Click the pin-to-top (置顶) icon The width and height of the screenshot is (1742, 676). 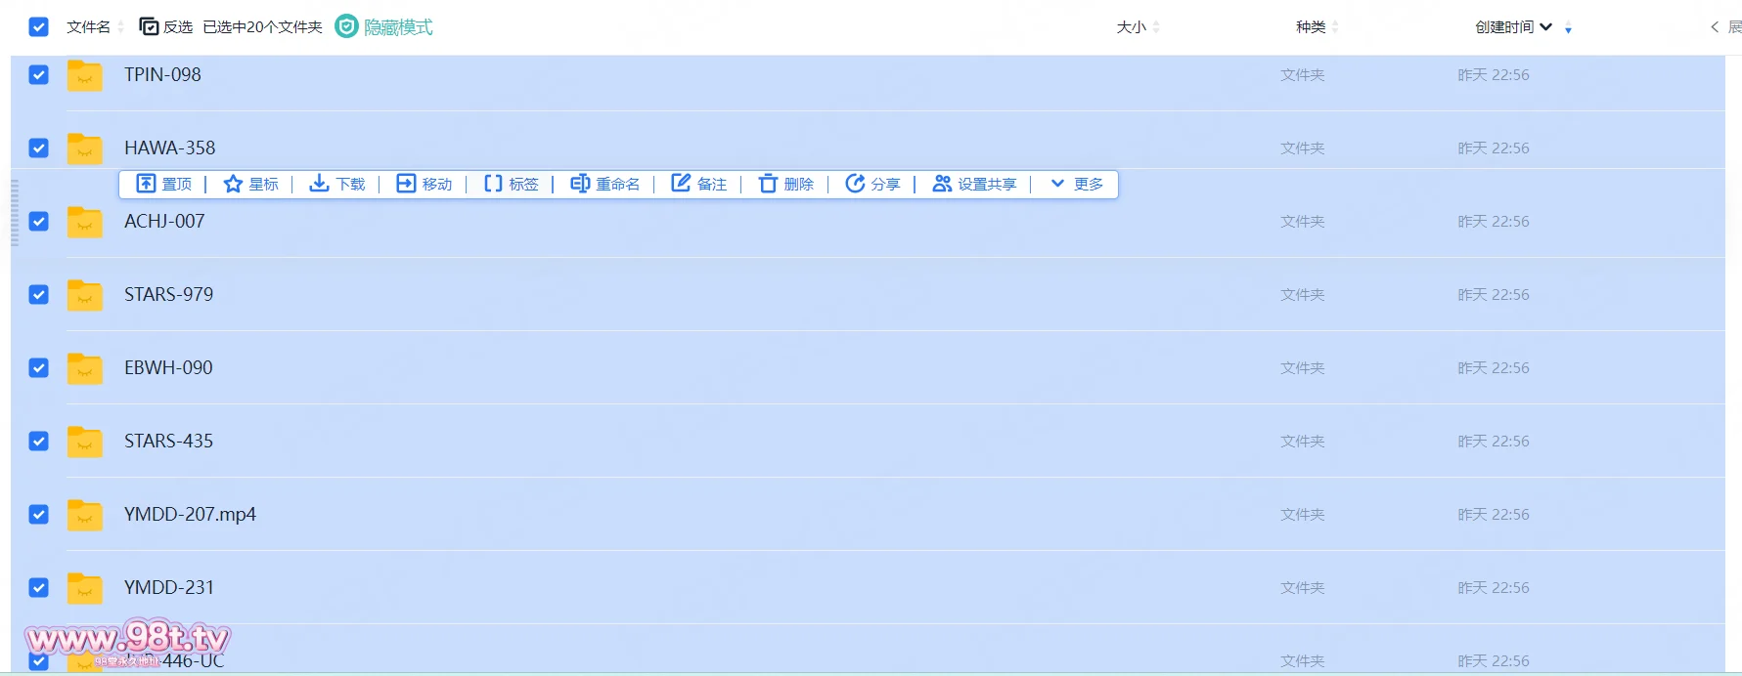(x=146, y=184)
